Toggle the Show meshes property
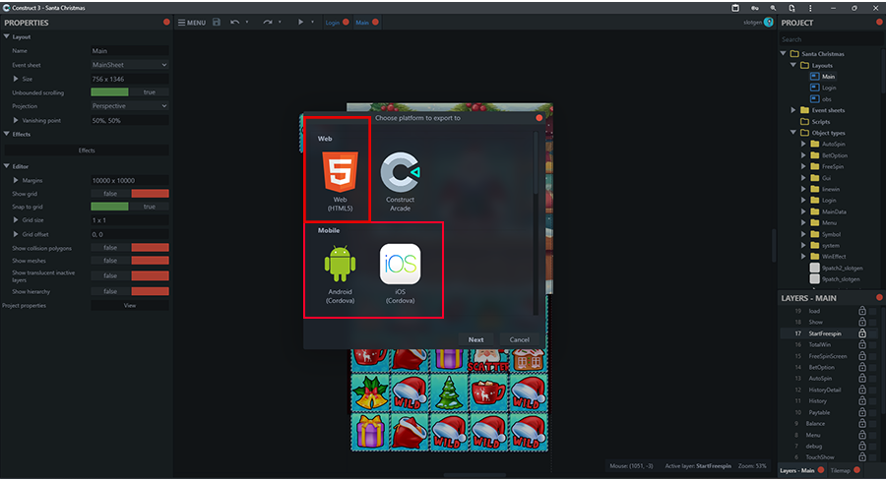 [129, 261]
